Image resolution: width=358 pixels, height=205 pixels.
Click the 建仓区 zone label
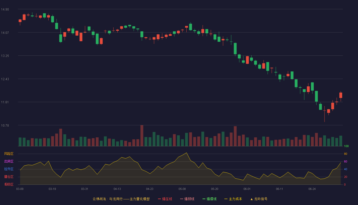(9, 177)
